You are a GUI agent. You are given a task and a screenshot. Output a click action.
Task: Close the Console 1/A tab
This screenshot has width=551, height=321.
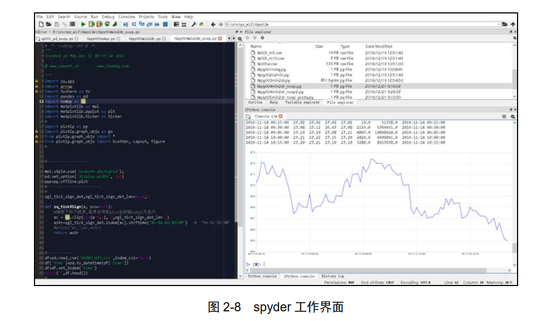click(280, 116)
